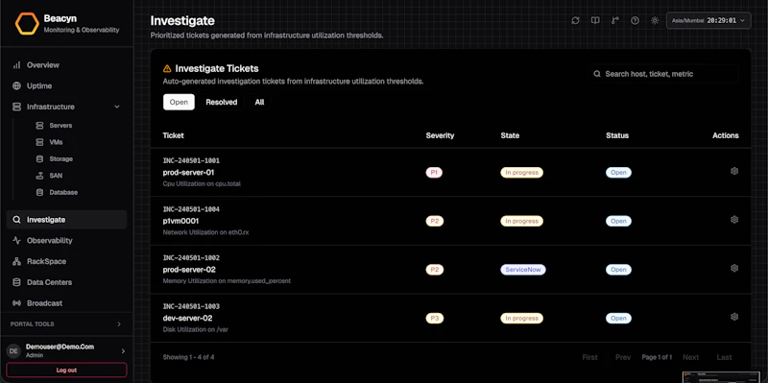Image resolution: width=768 pixels, height=383 pixels.
Task: Click the Data Centers database icon
Action: pyautogui.click(x=16, y=282)
